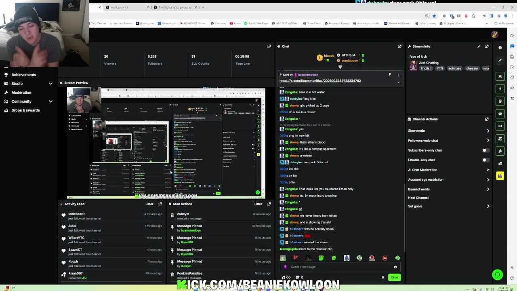Click the pencil shortcut in right sidebar
The width and height of the screenshot is (517, 291).
pos(500,60)
